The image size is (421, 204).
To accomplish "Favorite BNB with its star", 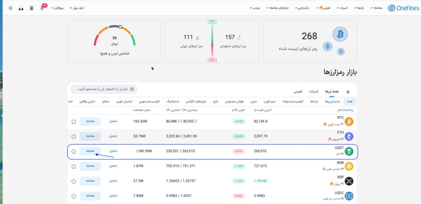I will pos(74,166).
